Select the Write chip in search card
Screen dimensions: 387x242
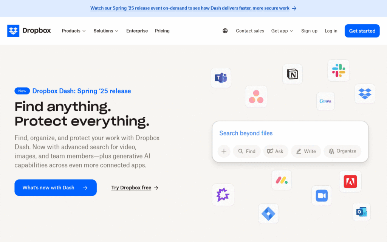[306, 151]
